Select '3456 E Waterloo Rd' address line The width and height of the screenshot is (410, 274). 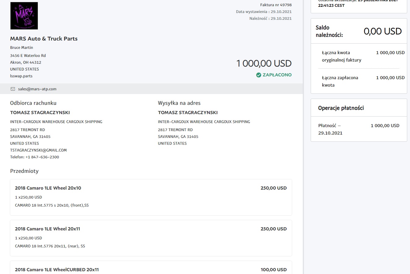coord(28,56)
